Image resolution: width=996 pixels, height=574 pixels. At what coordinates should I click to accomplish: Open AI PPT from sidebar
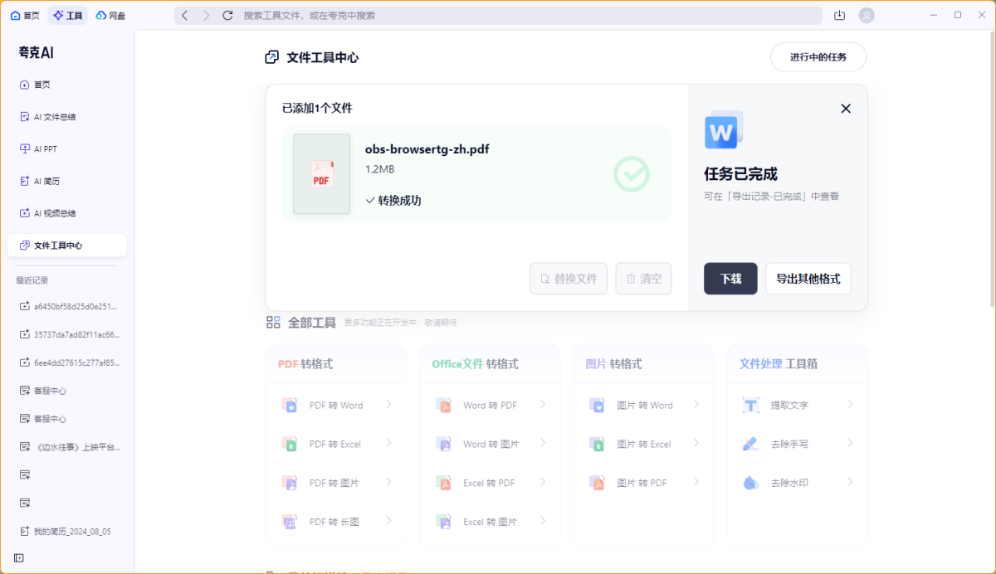coord(45,149)
